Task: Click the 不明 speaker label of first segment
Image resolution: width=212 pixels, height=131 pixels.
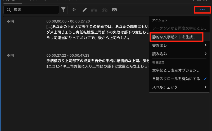Action: pos(10,21)
